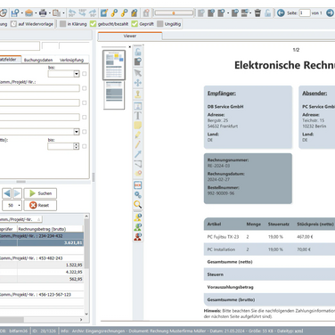Select the email/send icon in the top toolbar
This screenshot has width=335, height=335.
[x=29, y=12]
